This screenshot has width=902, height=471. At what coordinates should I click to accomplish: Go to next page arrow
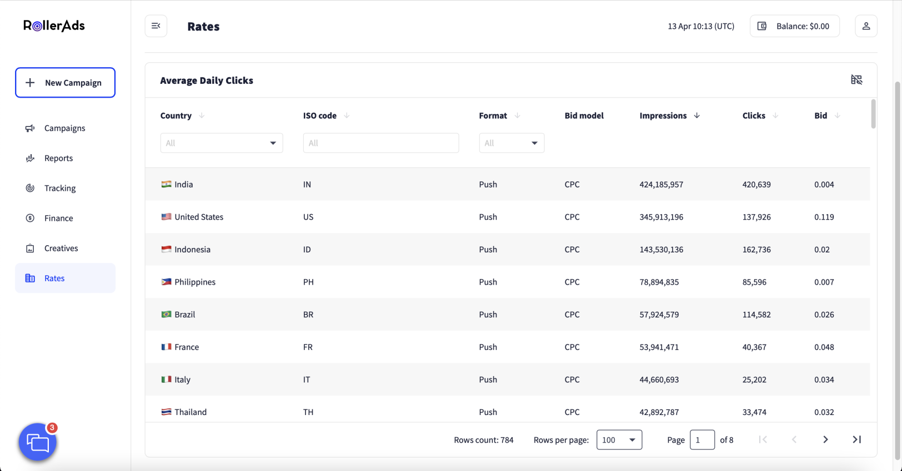point(825,439)
